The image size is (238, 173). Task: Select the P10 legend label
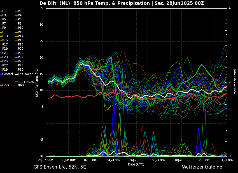tap(21, 28)
